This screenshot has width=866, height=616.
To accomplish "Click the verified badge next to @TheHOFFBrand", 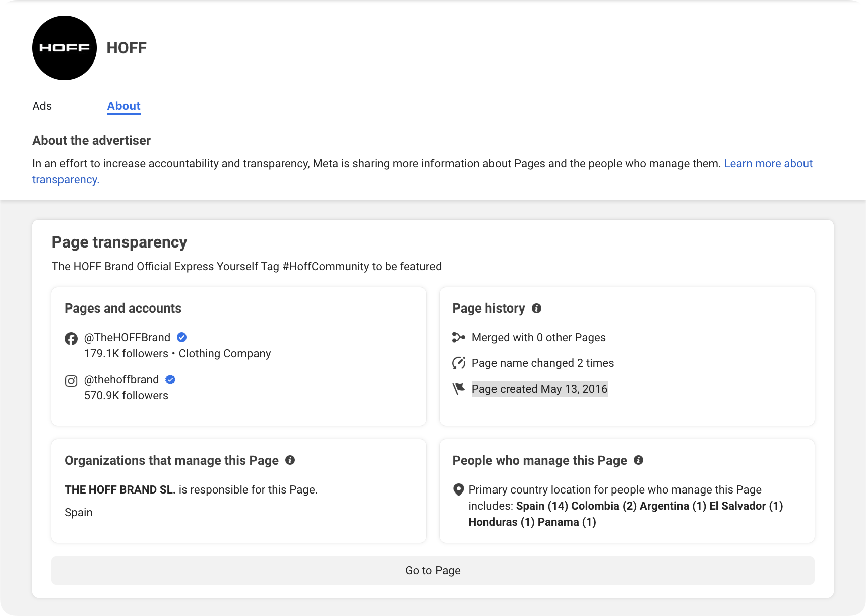I will point(182,337).
